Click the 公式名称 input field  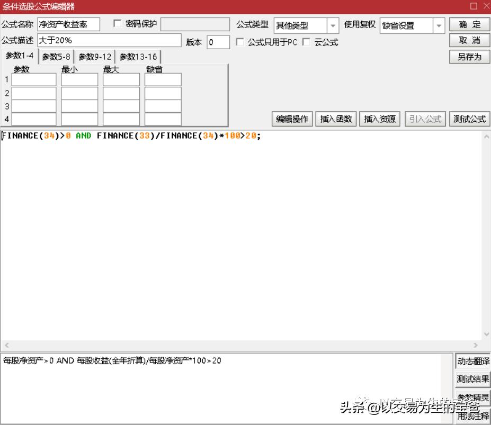(x=68, y=24)
